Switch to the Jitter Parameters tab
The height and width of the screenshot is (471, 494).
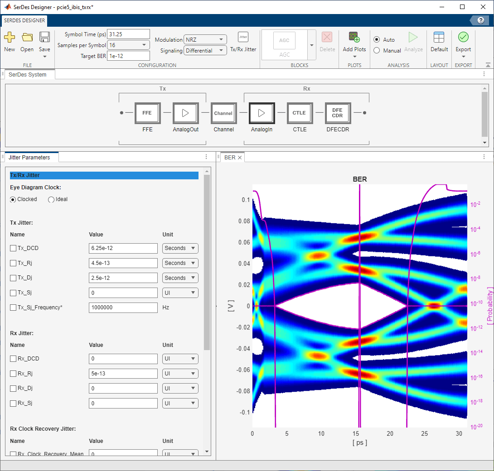[x=29, y=157]
